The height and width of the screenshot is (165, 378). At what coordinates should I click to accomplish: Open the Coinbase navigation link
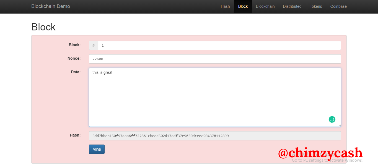[338, 6]
